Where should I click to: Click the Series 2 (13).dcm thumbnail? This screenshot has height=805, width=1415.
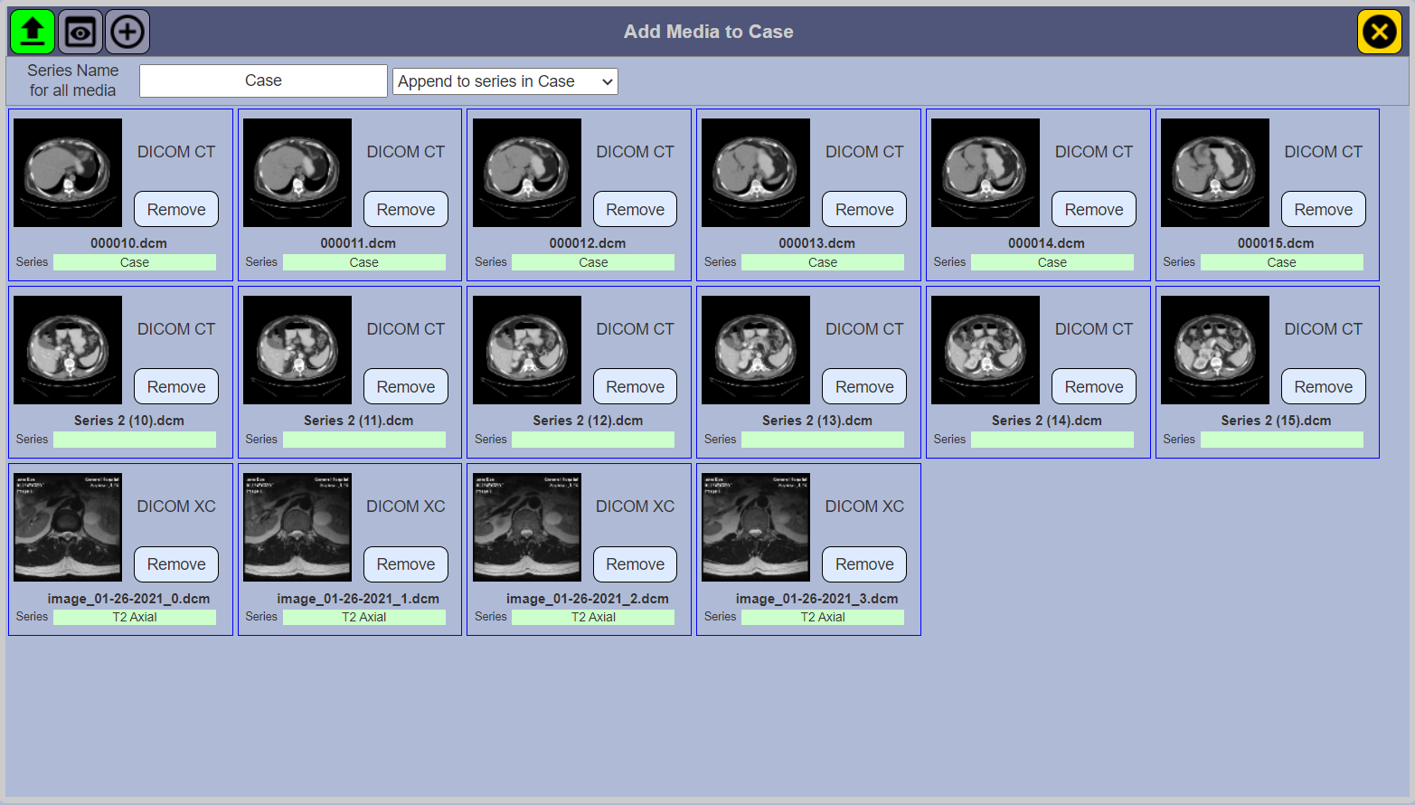pyautogui.click(x=756, y=350)
